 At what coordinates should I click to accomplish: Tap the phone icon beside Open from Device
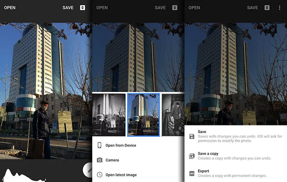100,146
